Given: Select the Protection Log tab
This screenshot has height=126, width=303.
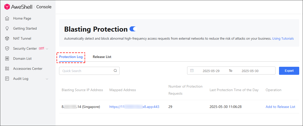Looking at the screenshot, I should [71, 57].
